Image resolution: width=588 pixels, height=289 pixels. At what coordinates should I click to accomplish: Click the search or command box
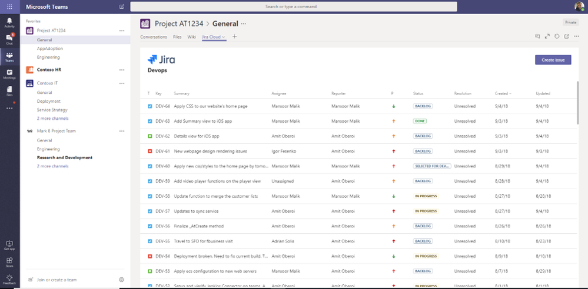(x=294, y=6)
